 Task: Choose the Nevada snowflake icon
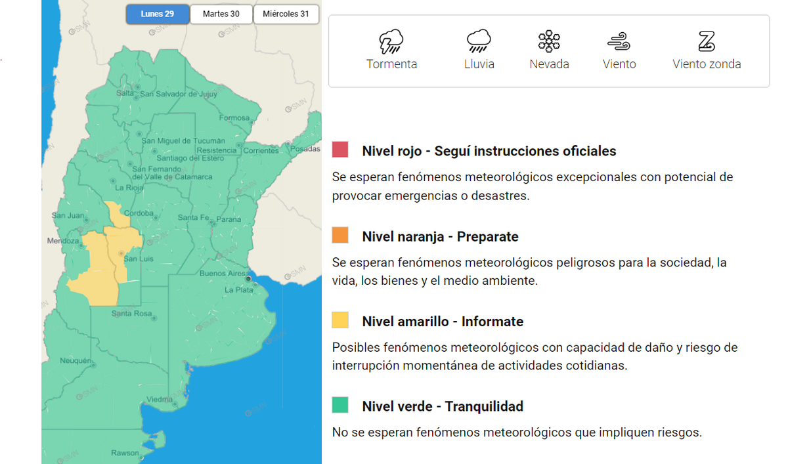[x=549, y=42]
